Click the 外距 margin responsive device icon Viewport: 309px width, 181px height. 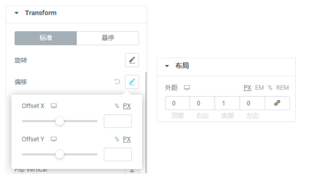point(187,88)
